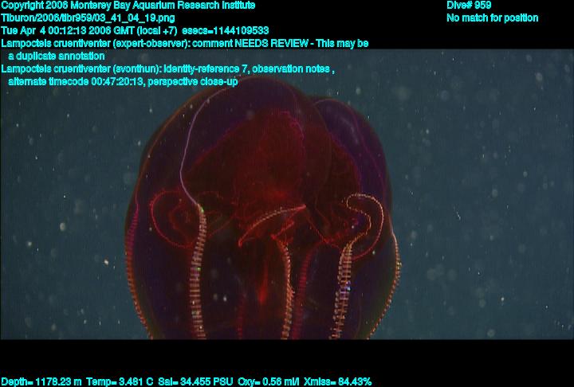Viewport: 574px width, 387px height.
Task: Click the Tiburon image file path text
Action: (x=88, y=18)
